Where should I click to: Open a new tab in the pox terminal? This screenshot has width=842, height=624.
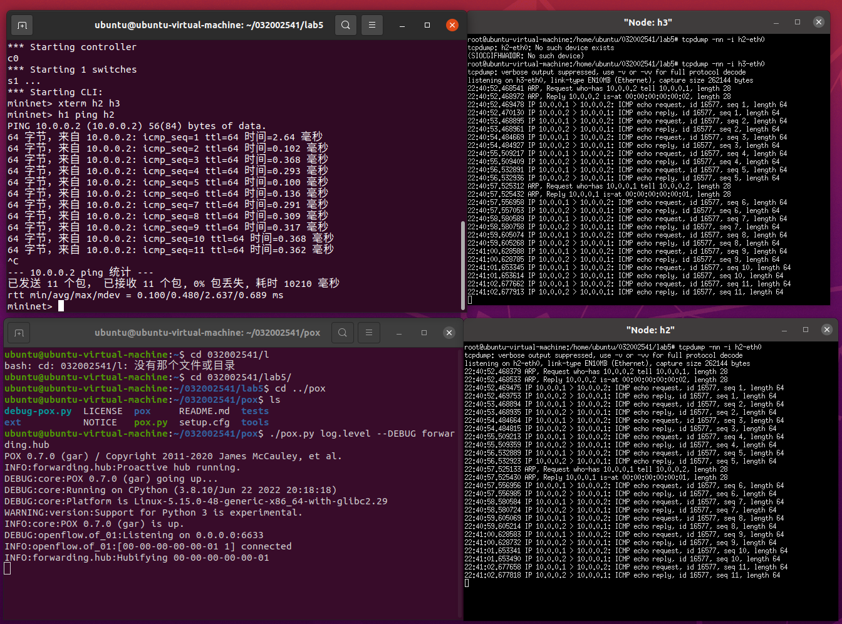(x=19, y=333)
